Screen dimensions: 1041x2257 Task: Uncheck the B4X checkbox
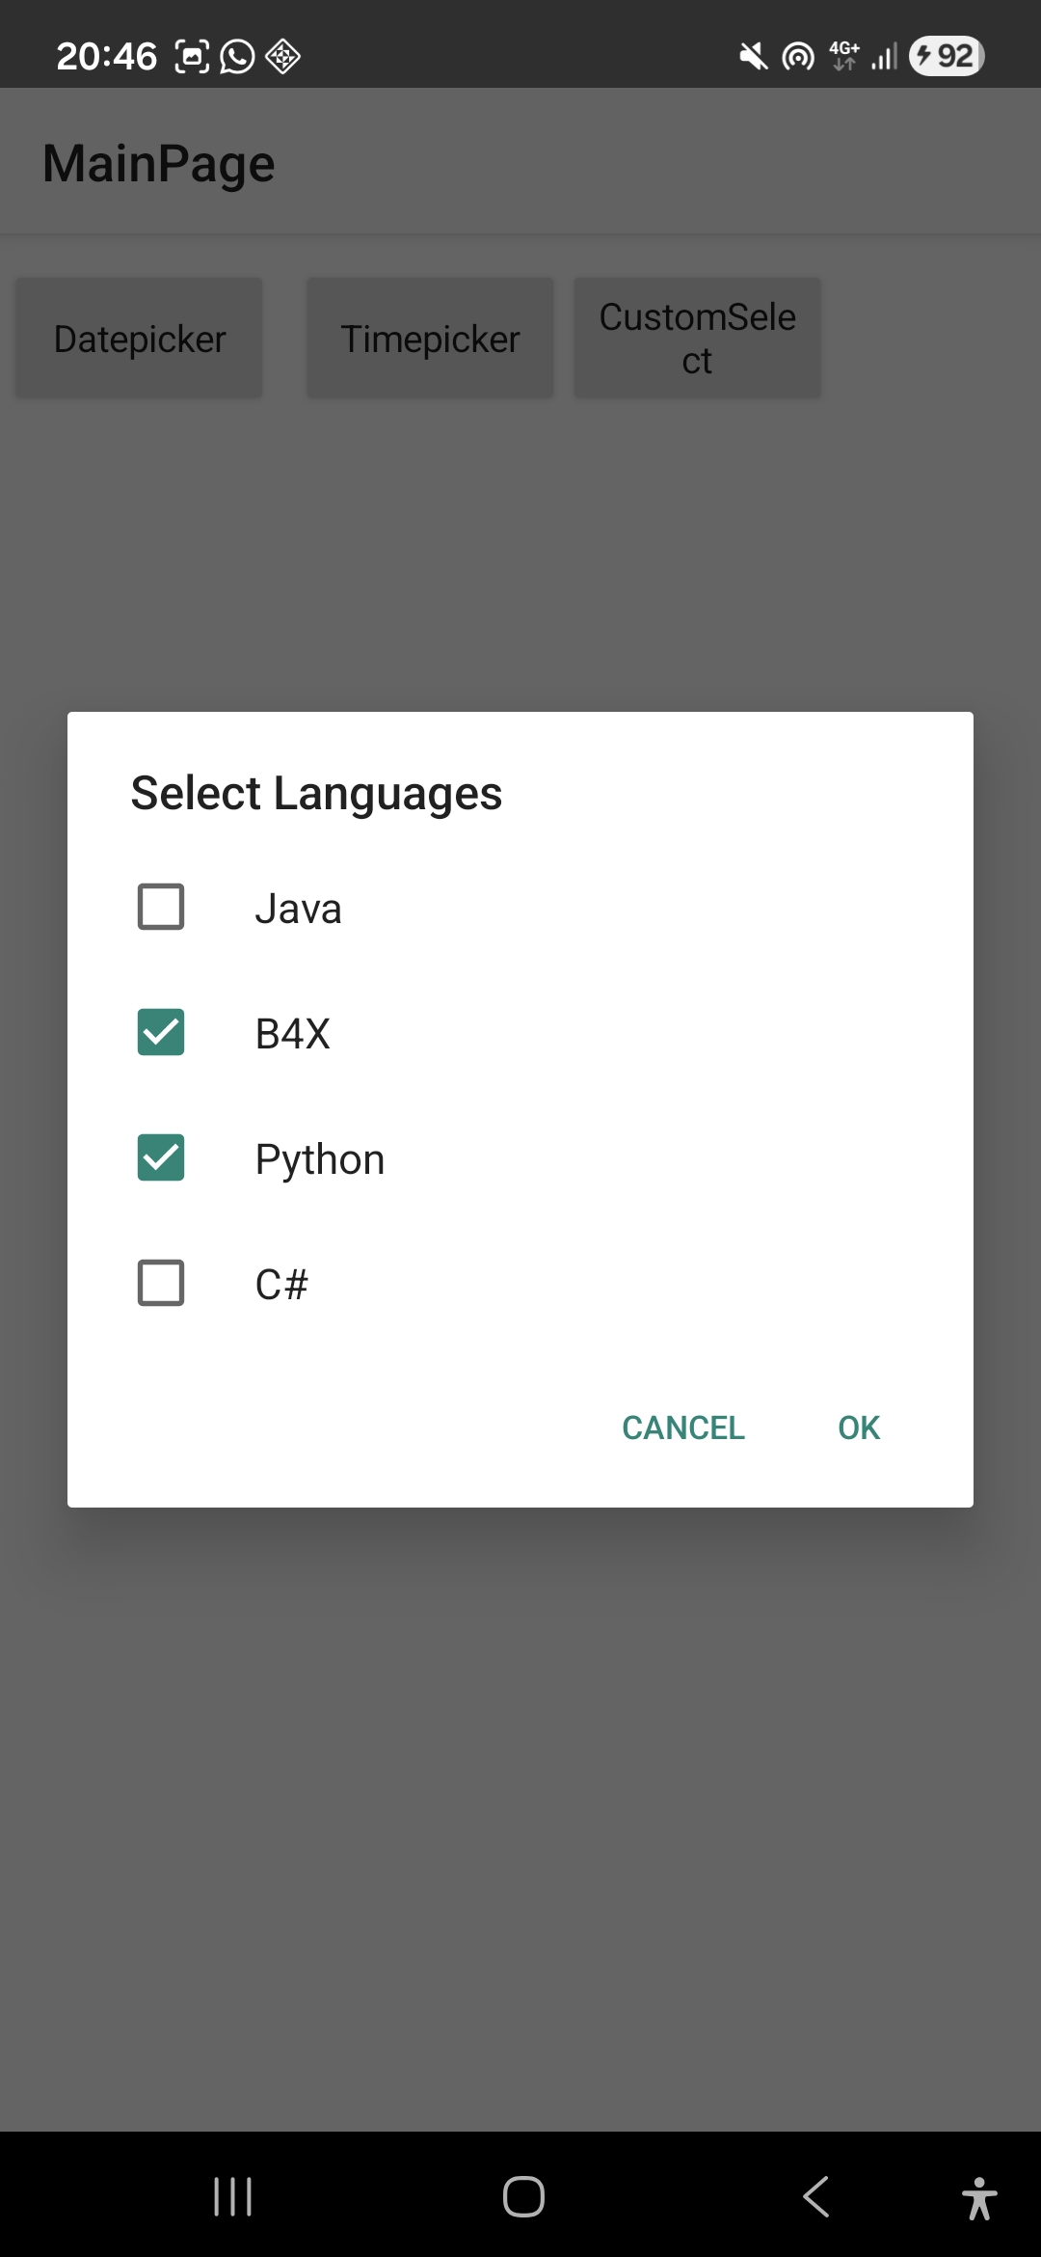[x=161, y=1032]
